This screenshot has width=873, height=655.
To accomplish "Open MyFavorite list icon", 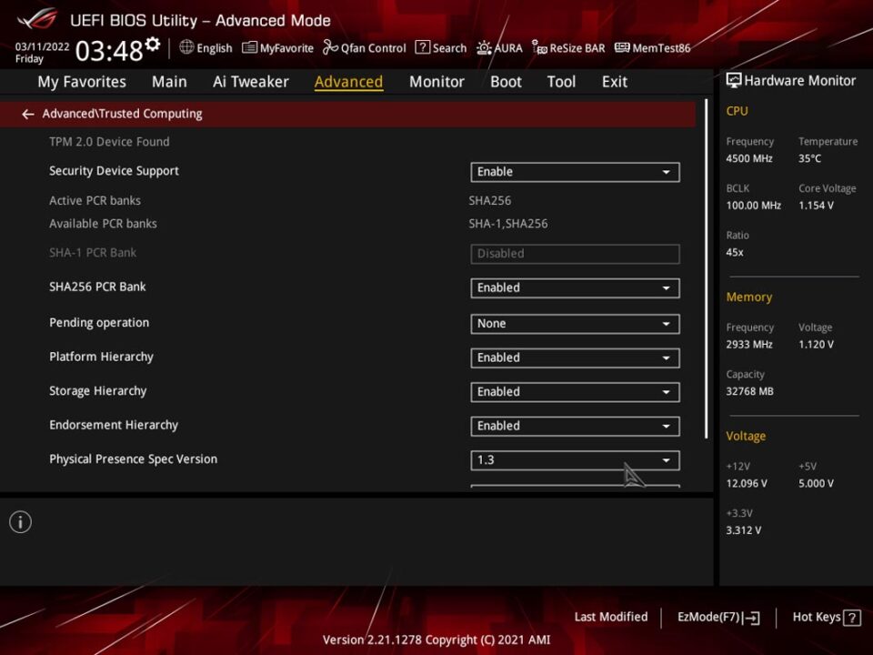I will (249, 48).
